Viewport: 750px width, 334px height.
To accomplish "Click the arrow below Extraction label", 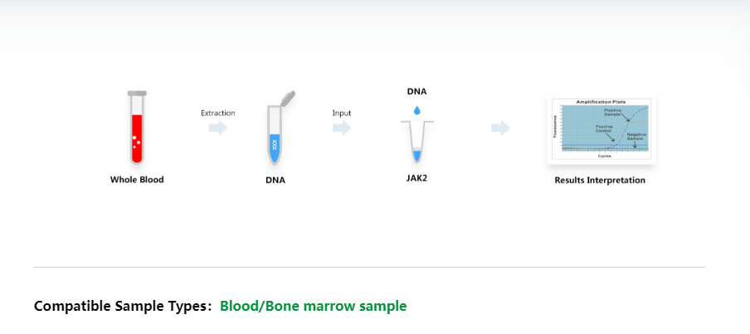I will point(218,128).
